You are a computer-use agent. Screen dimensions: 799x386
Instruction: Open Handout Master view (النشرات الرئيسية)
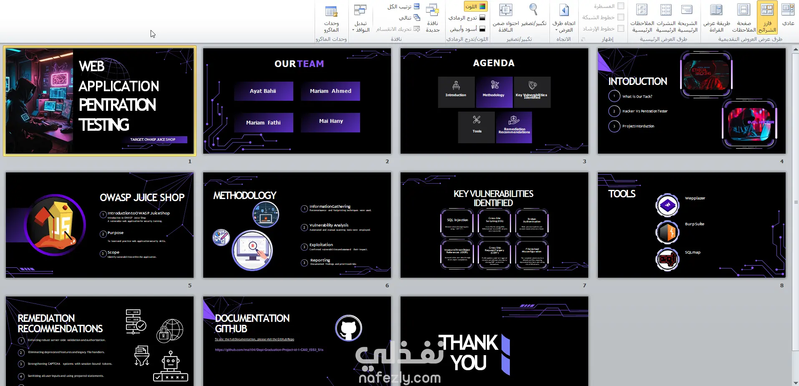tap(666, 17)
